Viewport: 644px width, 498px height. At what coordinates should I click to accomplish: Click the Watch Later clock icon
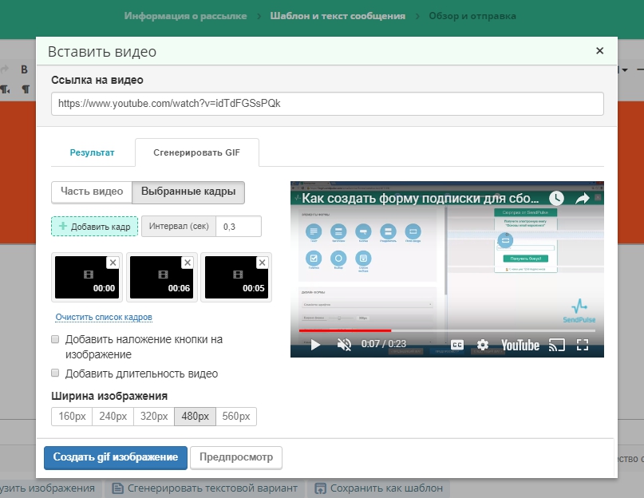click(557, 198)
